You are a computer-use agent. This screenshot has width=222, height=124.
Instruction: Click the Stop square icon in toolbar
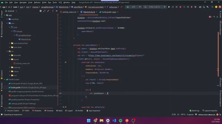coord(195,7)
